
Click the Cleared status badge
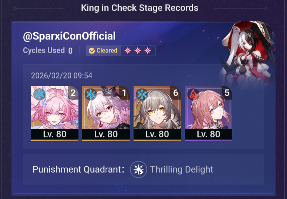pyautogui.click(x=103, y=51)
